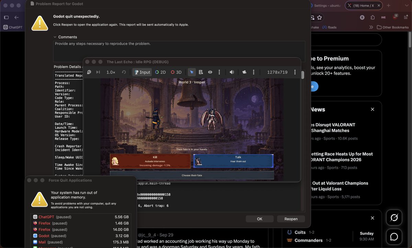
Task: Toggle selection visibility eye icon
Action: [x=210, y=72]
